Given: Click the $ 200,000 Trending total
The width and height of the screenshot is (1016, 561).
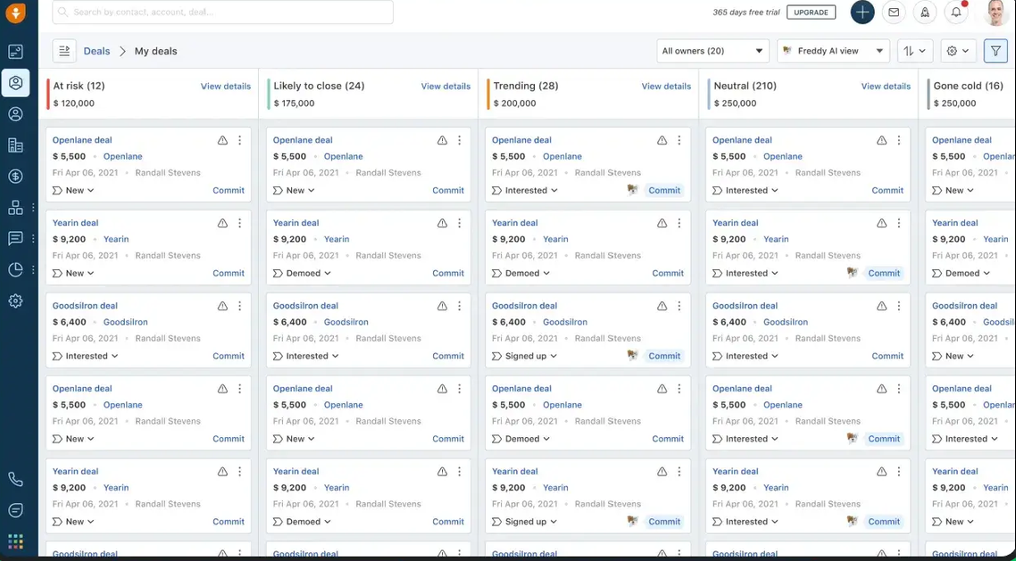Looking at the screenshot, I should coord(514,103).
